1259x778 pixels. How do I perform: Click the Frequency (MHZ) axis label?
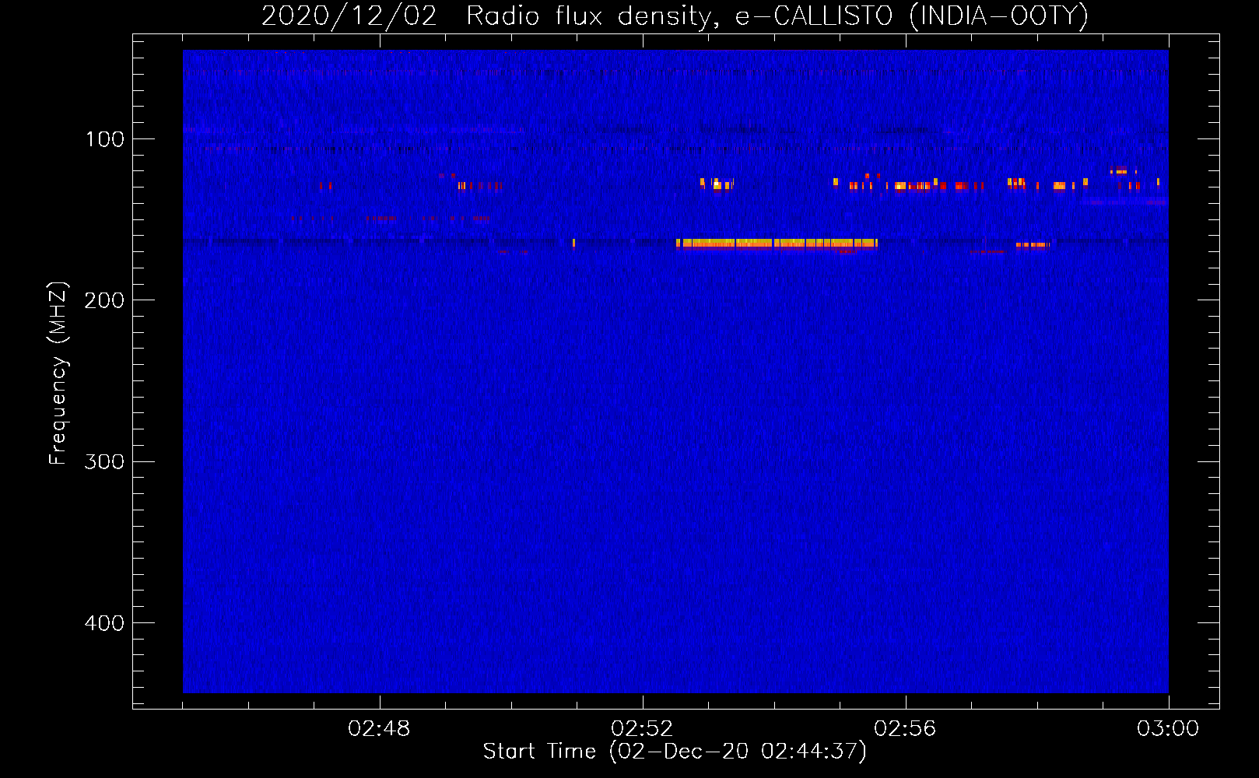point(58,373)
